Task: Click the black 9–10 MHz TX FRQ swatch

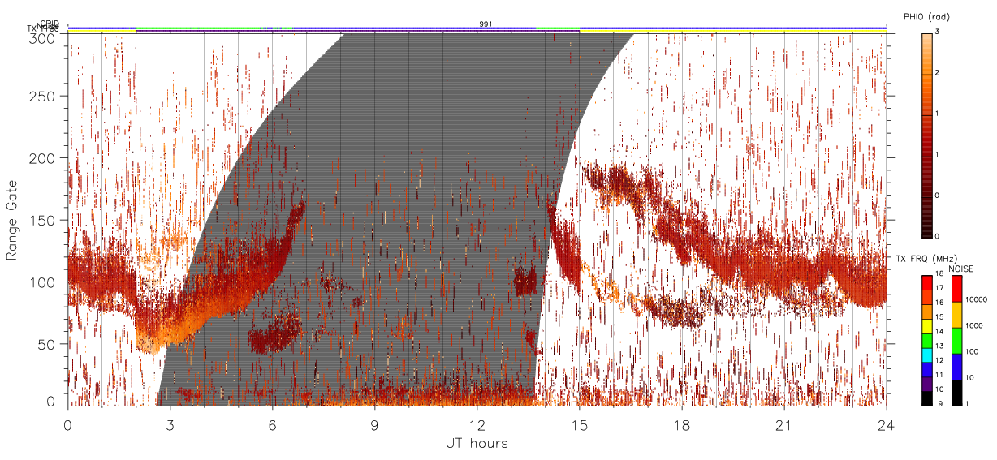Action: tap(927, 398)
